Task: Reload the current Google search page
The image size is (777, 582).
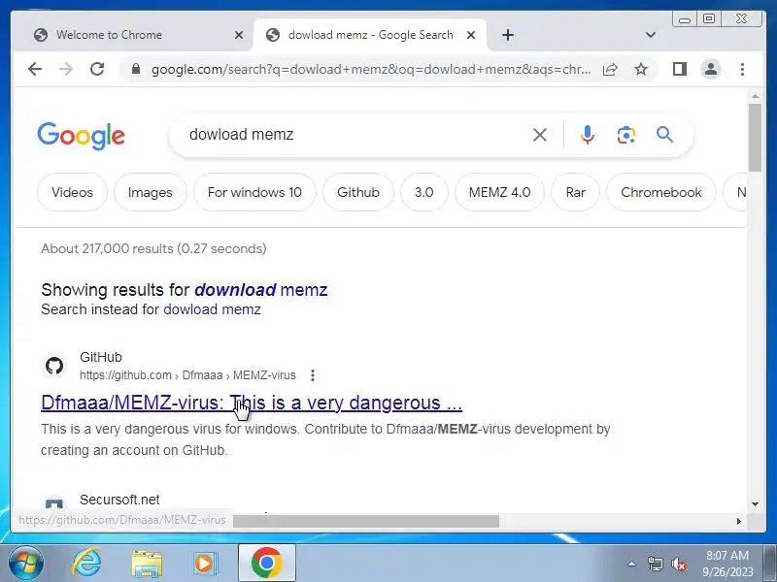Action: (97, 69)
